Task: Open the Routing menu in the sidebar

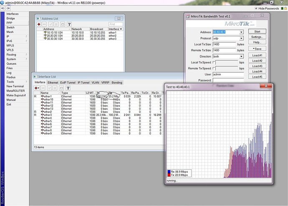Action: pyautogui.click(x=11, y=55)
